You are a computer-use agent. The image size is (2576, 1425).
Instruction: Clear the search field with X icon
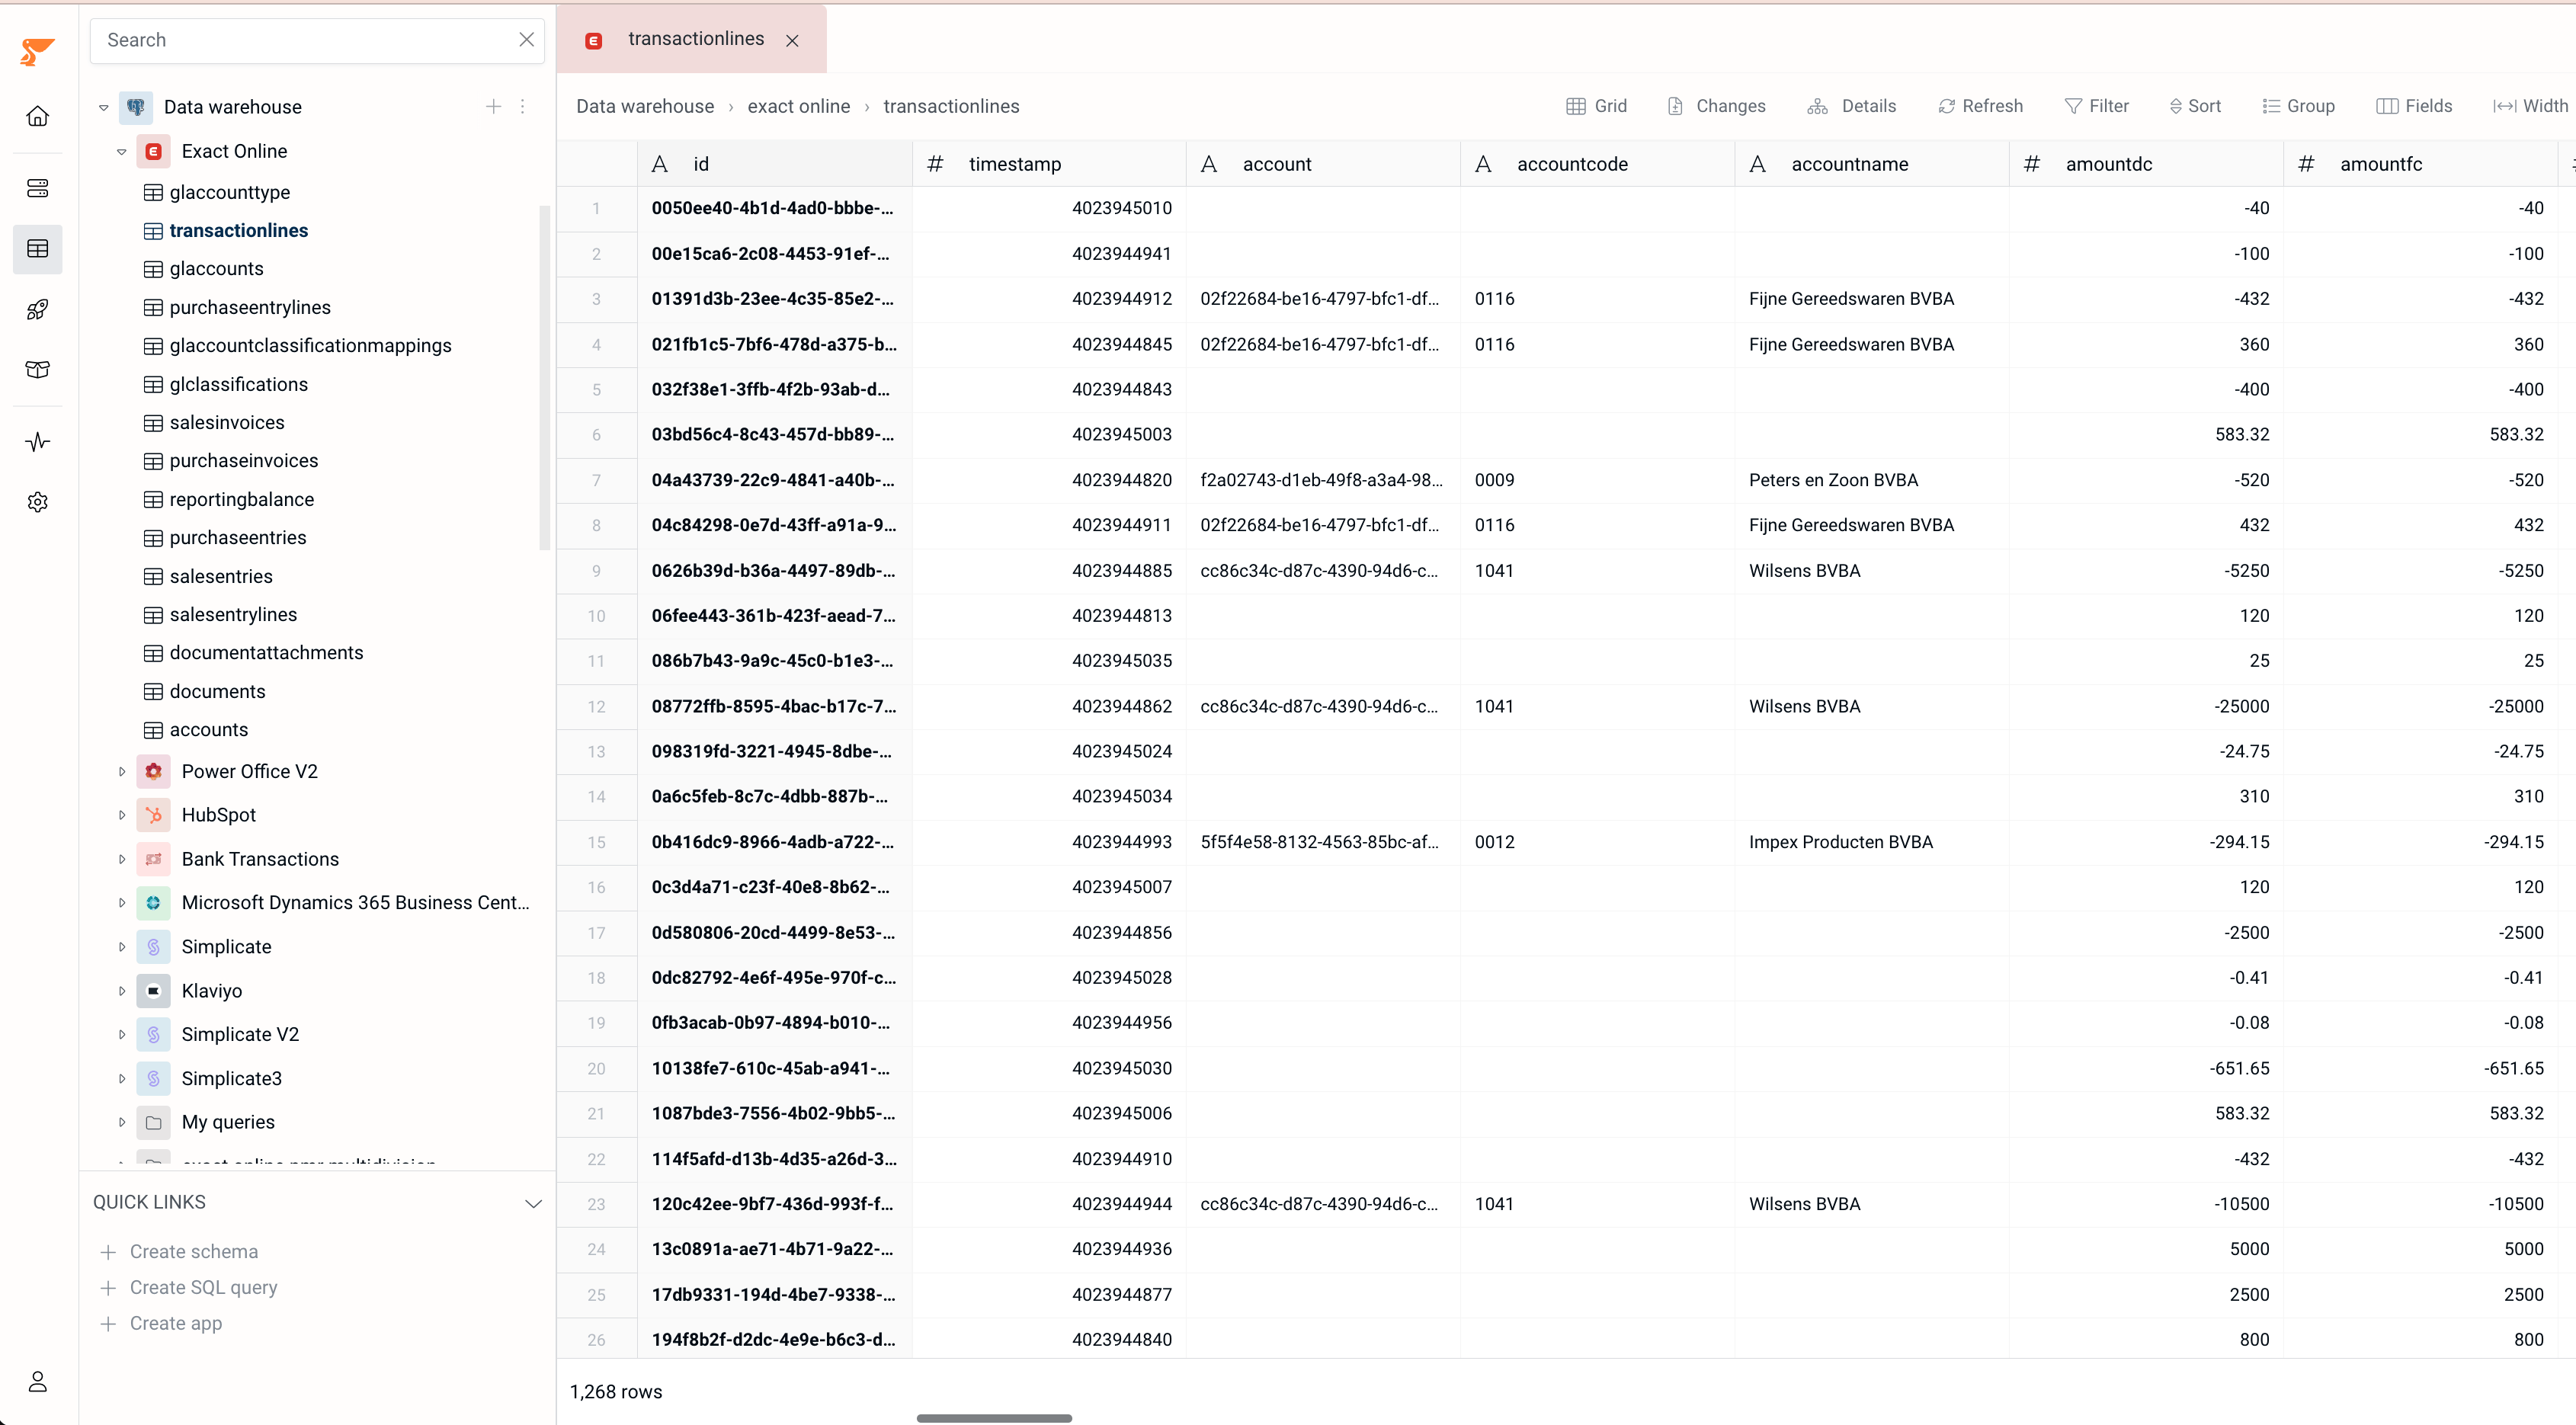526,40
